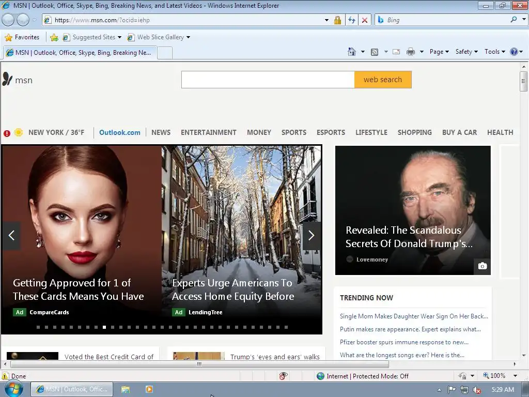Go to the ENTERTAINMENT section
Screen dimensions: 529x397
[209, 132]
